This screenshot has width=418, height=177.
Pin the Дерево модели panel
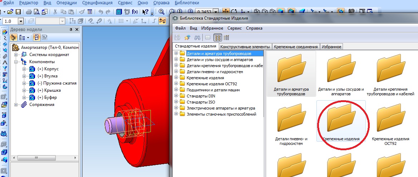pyautogui.click(x=71, y=30)
